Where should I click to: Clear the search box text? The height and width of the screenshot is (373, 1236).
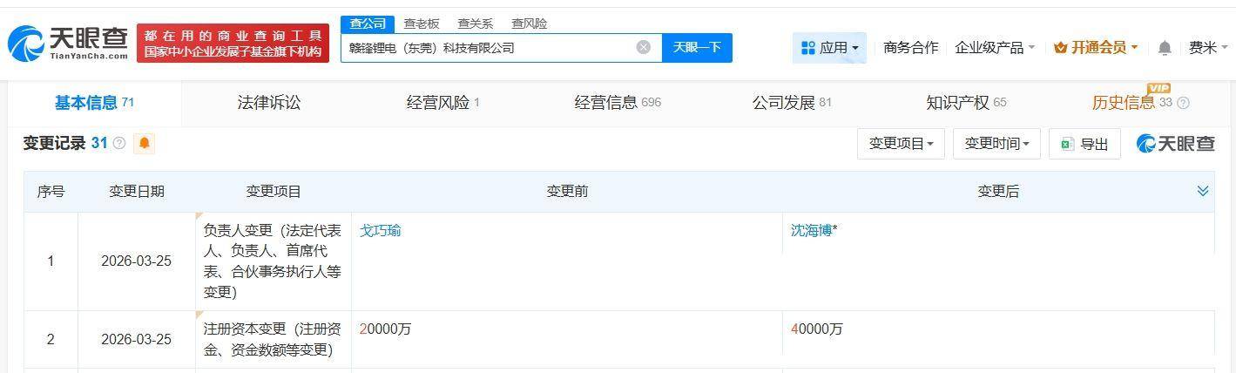click(x=644, y=47)
